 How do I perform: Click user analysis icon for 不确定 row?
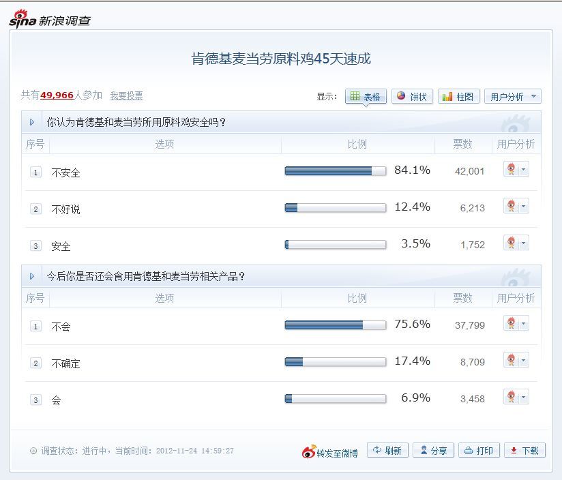[x=512, y=359]
